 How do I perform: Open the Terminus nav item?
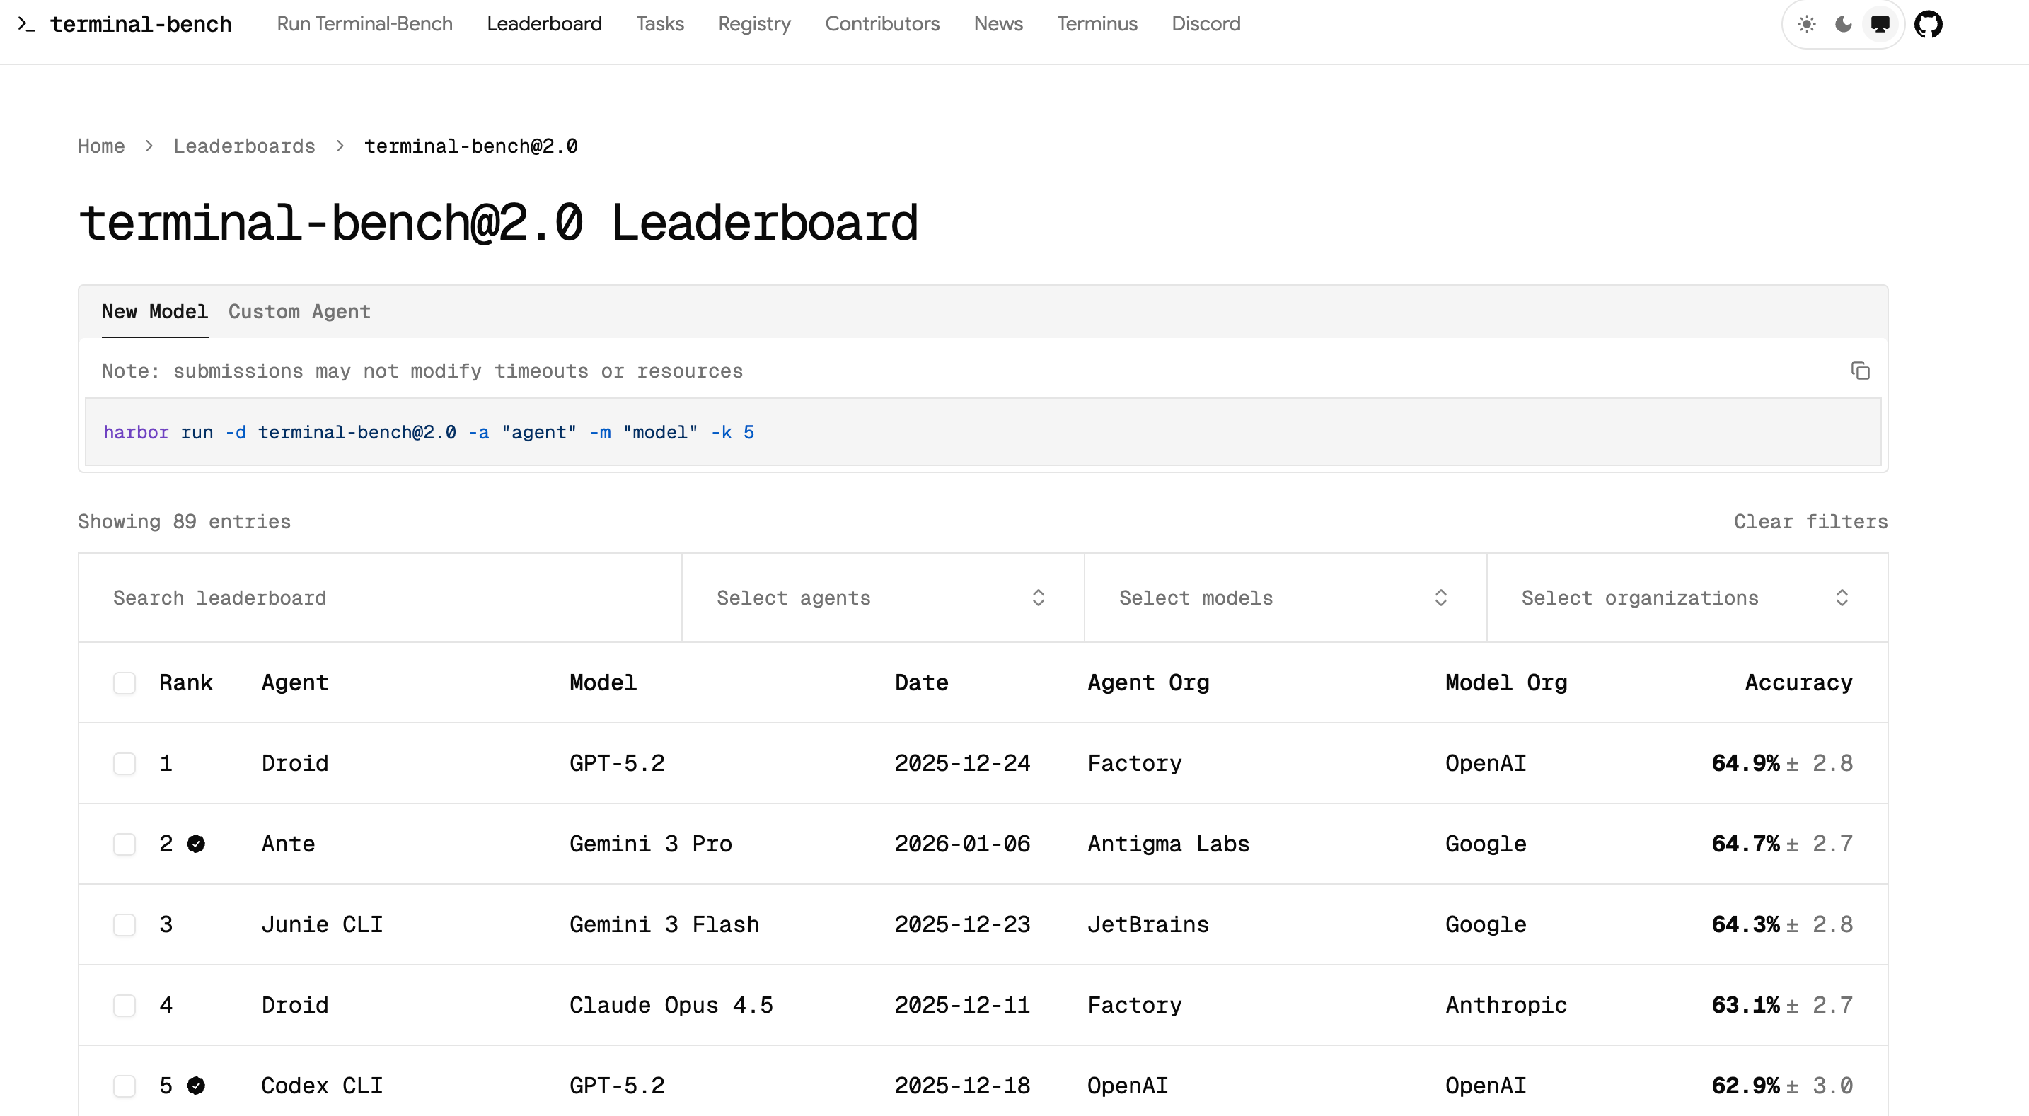click(1097, 25)
